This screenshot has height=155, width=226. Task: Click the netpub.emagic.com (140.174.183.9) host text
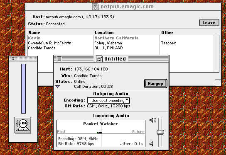click(x=80, y=17)
